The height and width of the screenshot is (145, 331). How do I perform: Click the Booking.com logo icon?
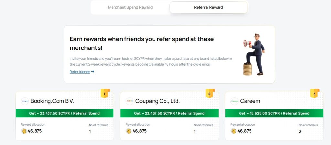[25, 101]
